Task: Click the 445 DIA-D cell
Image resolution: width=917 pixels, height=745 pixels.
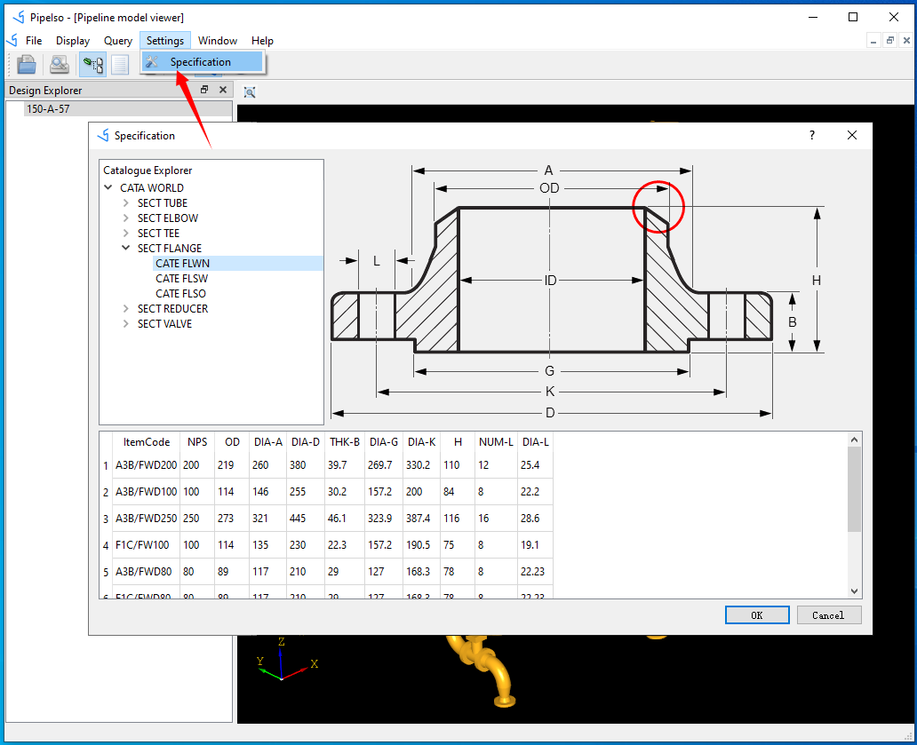Action: click(306, 519)
